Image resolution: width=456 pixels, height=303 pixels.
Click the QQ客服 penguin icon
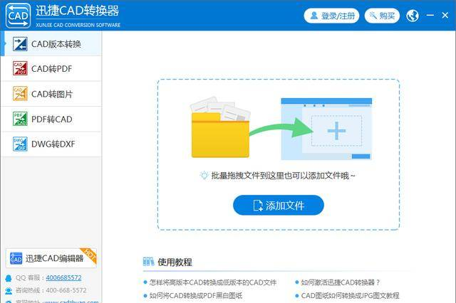[x=9, y=278]
